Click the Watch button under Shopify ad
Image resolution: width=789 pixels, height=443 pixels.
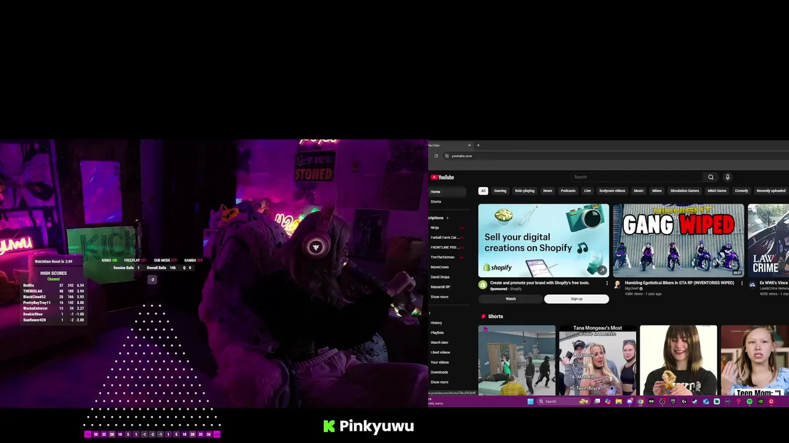pyautogui.click(x=511, y=299)
